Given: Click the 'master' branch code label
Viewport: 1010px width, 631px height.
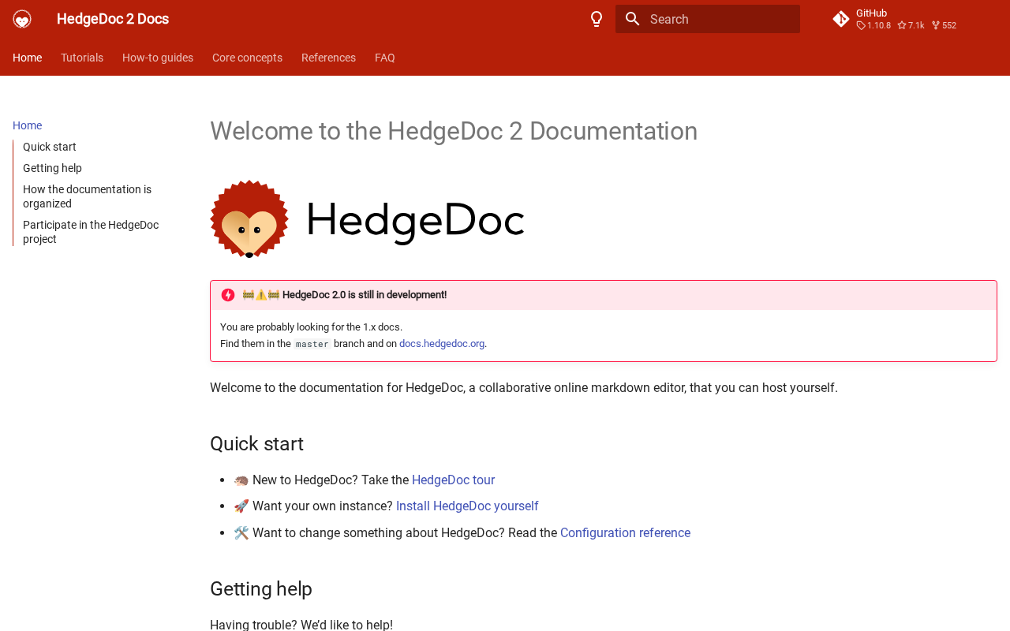Looking at the screenshot, I should (312, 344).
